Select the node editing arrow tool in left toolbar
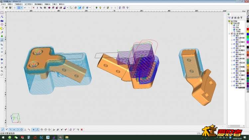The height and width of the screenshot is (140, 249). pos(2,17)
